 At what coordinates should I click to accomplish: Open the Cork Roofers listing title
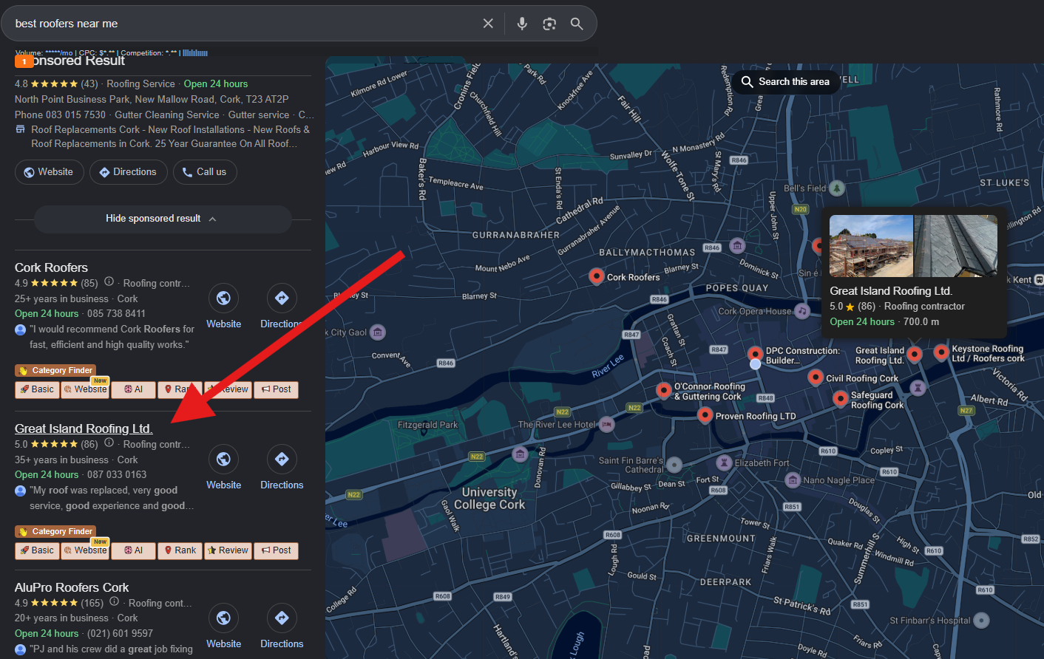(51, 267)
